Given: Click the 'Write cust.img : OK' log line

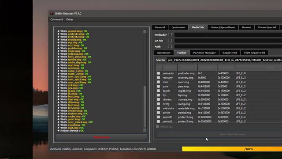Looking at the screenshot, I should pyautogui.click(x=70, y=128).
